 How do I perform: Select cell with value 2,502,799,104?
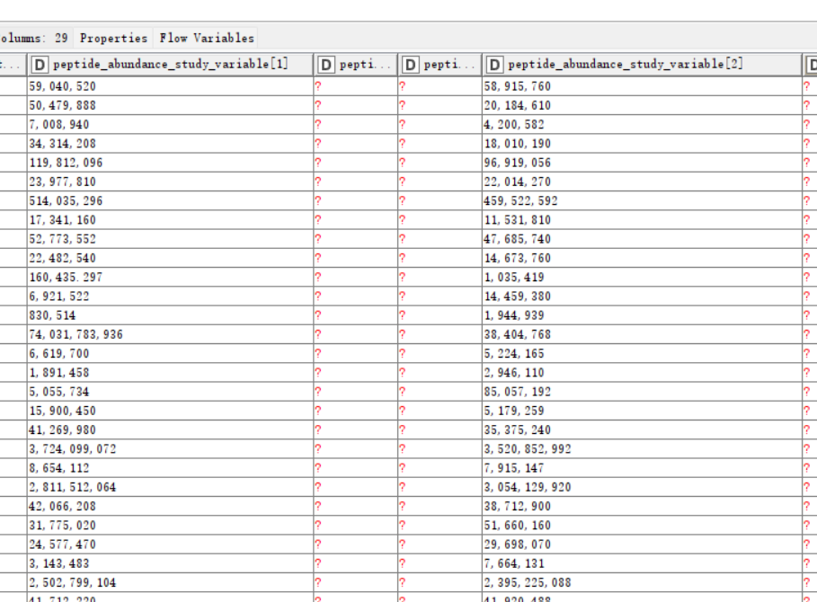click(x=171, y=583)
